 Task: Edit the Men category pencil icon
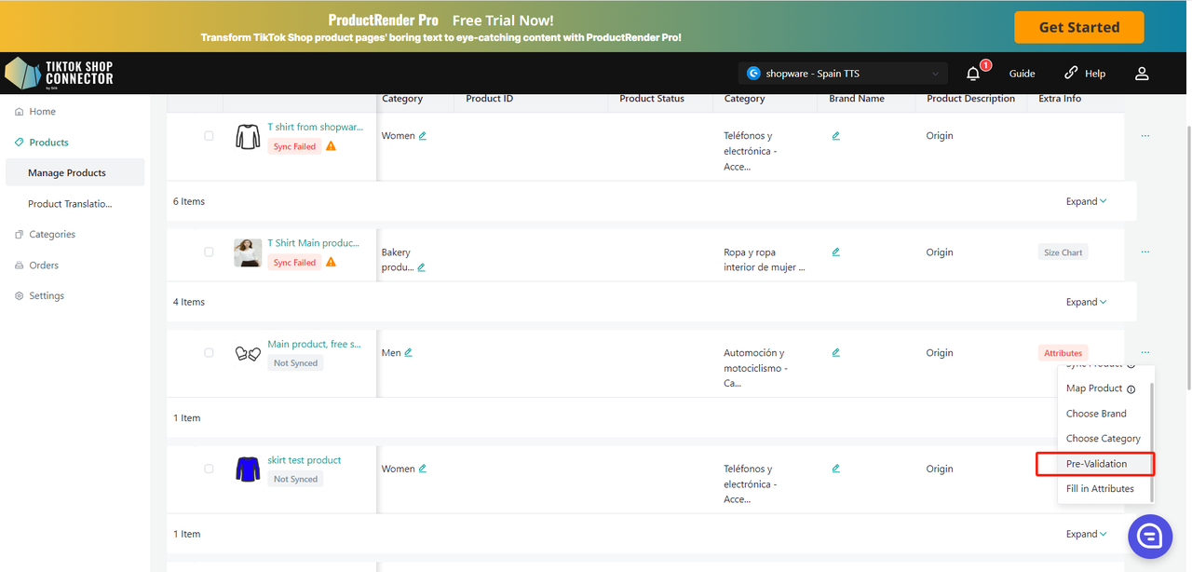click(408, 353)
